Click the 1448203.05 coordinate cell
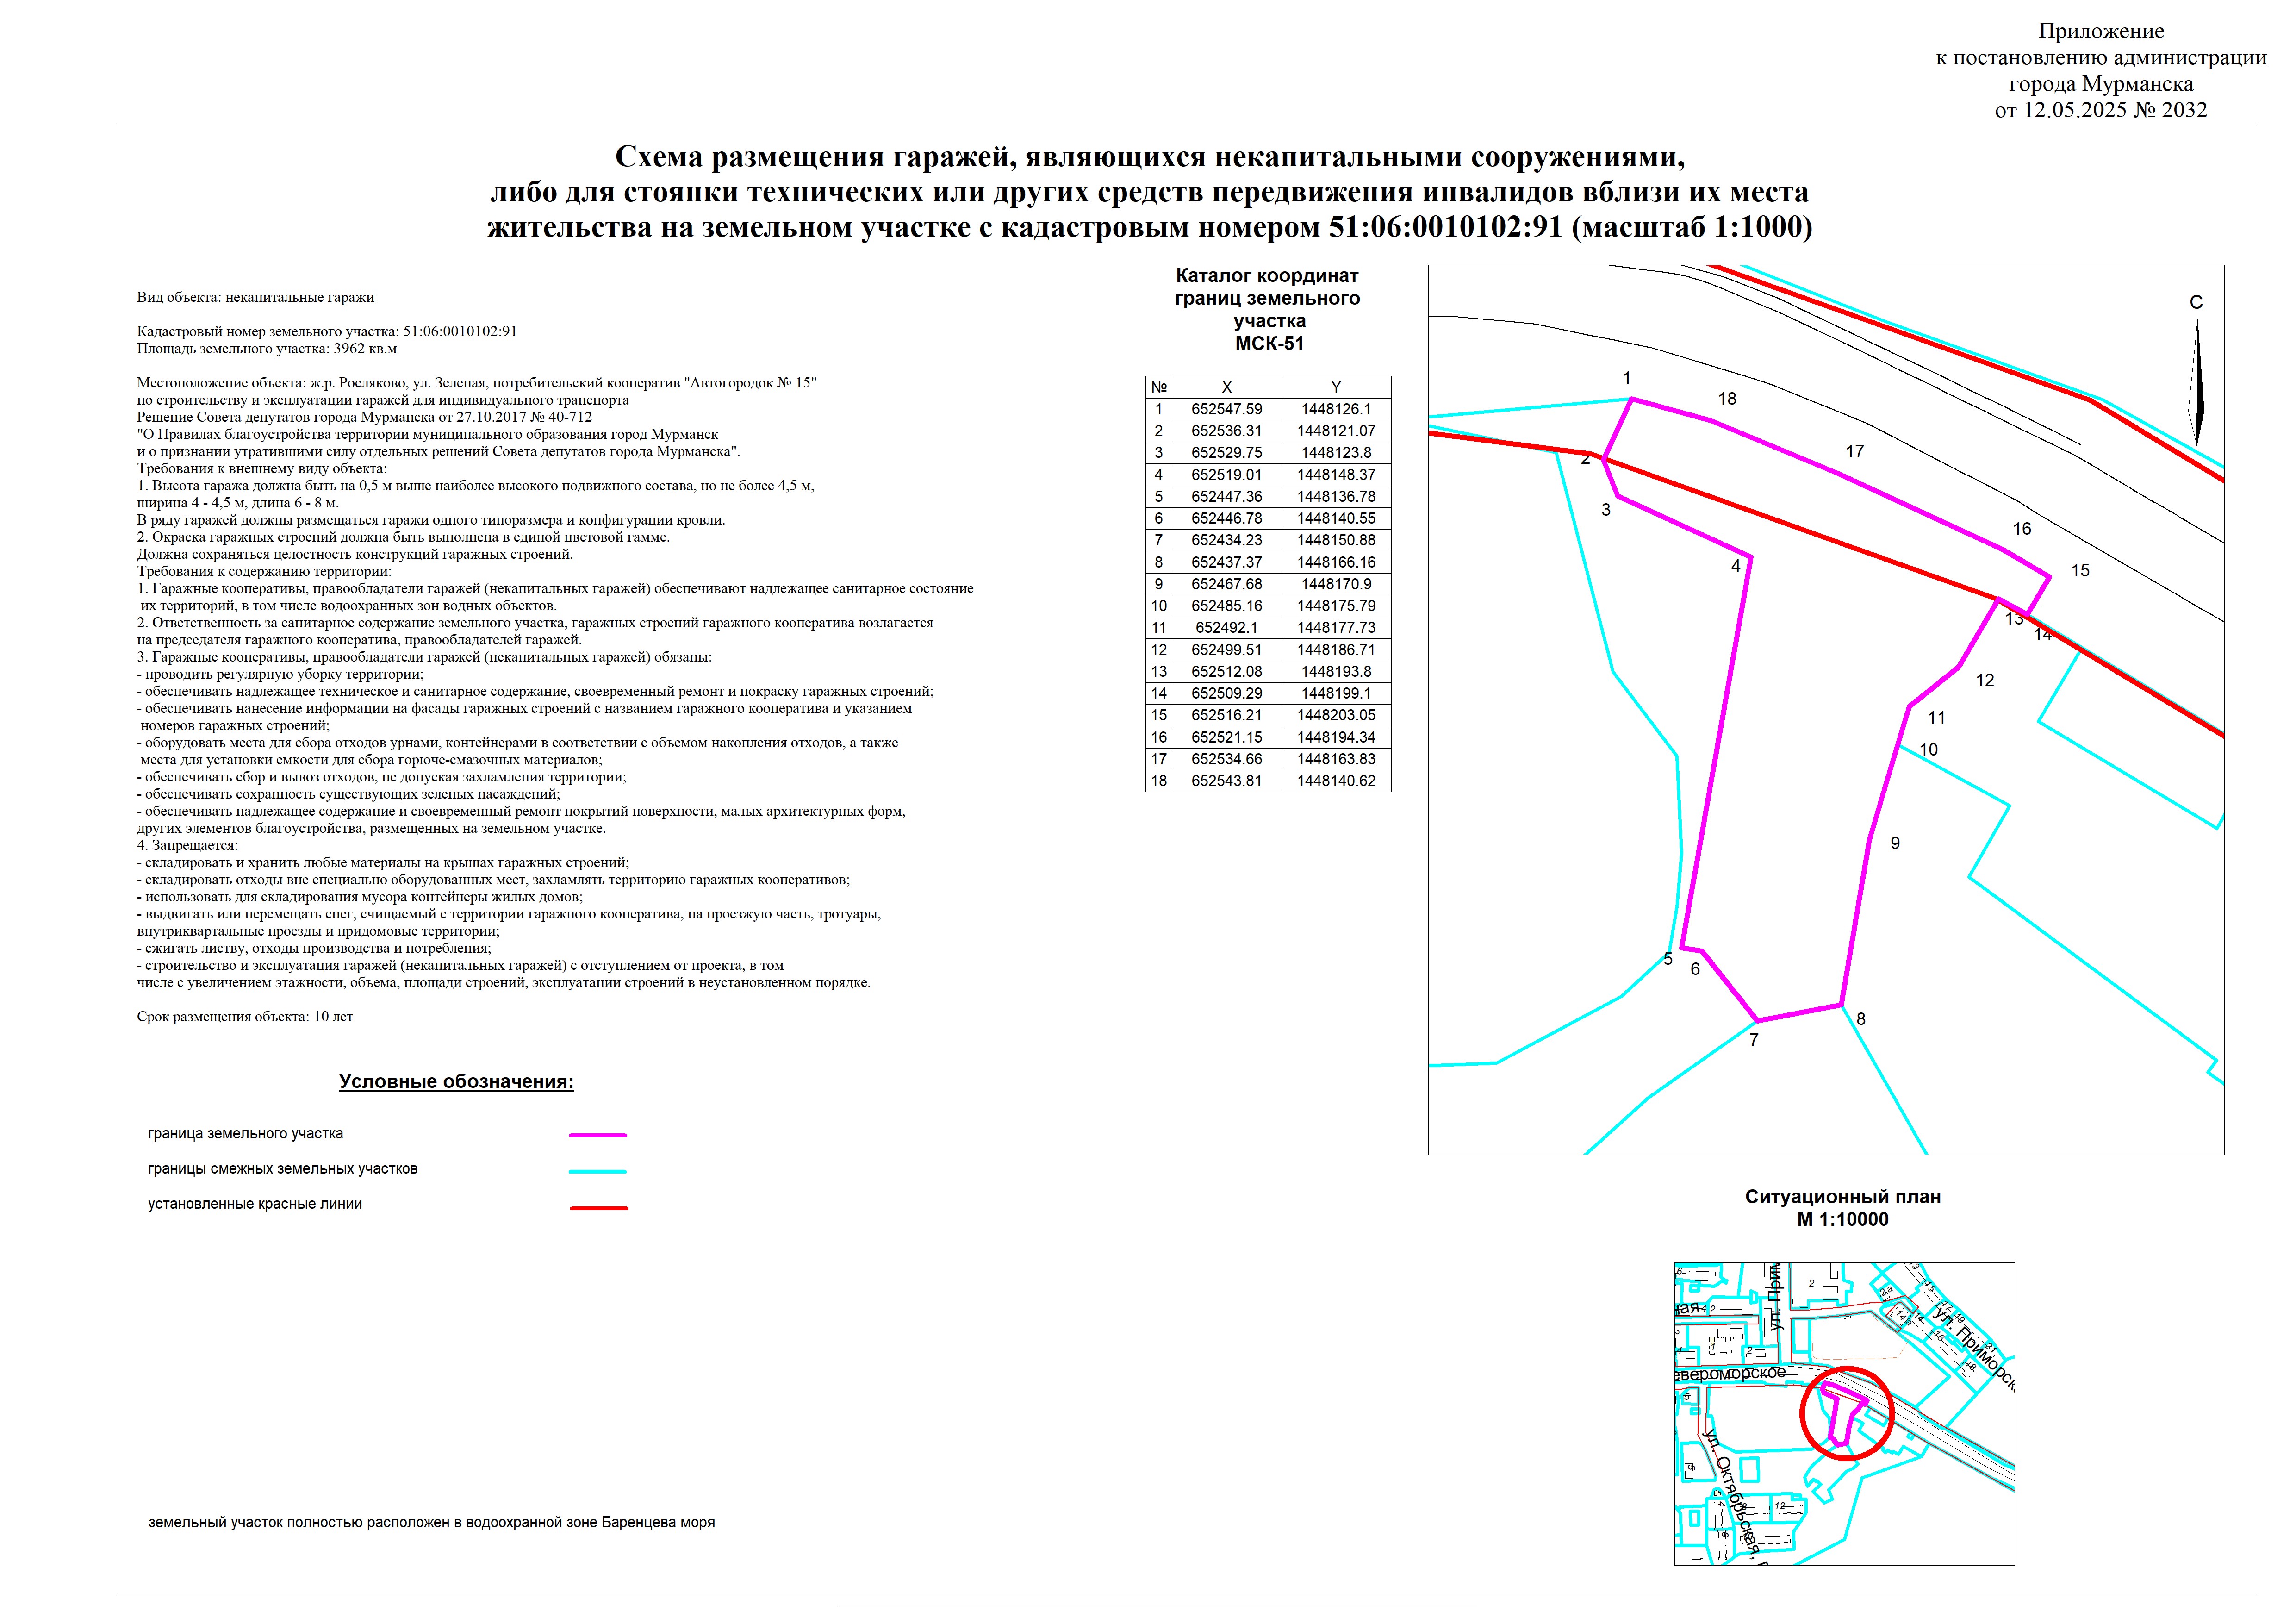Screen dimensions: 2296x1624 click(1335, 715)
